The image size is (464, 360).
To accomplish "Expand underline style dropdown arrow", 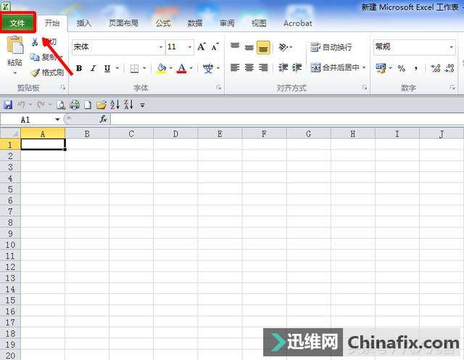I will pos(117,68).
